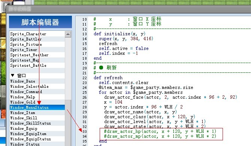Viewport: 251px width, 146px height.
Task: Select Window_Base script entry
Action: (x=37, y=81)
